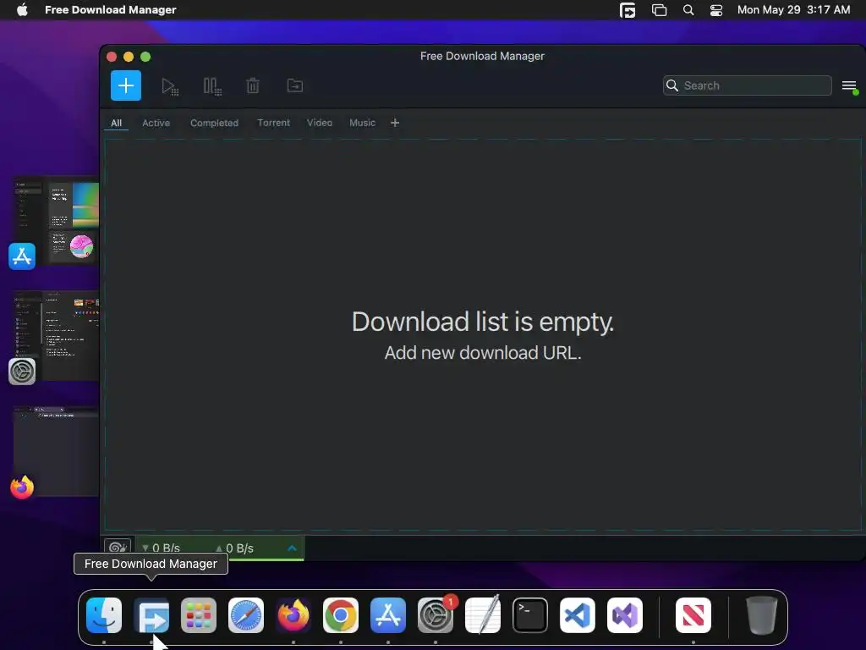The image size is (866, 650).
Task: Open Trash in the Dock
Action: [x=762, y=615]
